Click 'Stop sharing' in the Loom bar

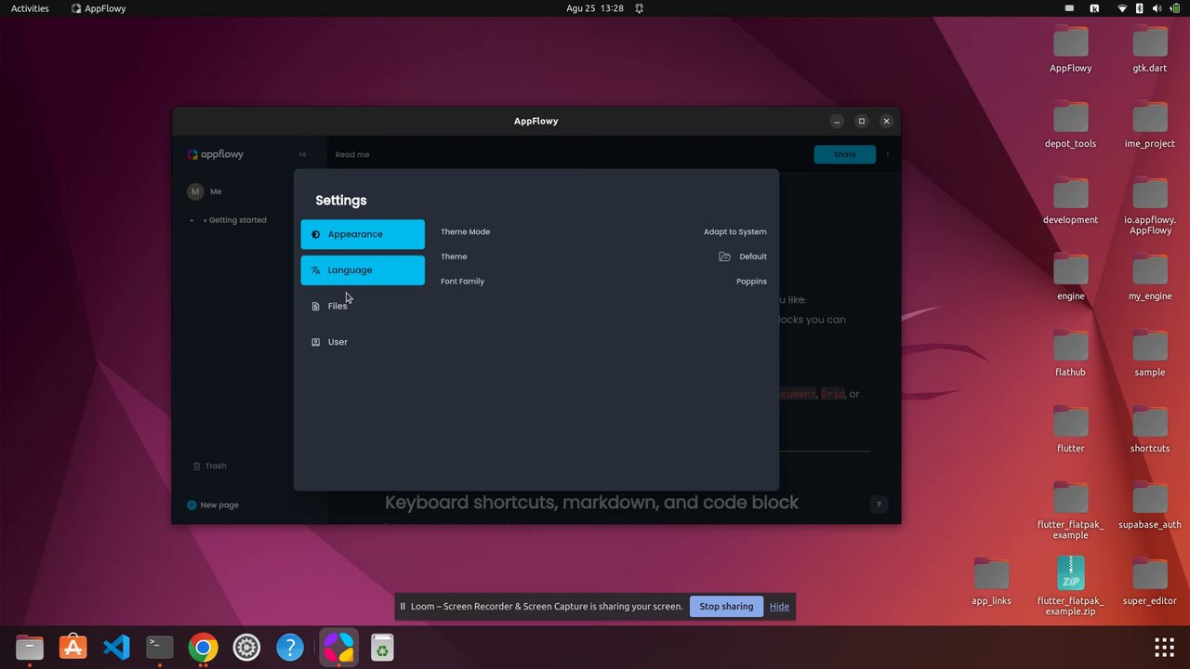(x=726, y=607)
